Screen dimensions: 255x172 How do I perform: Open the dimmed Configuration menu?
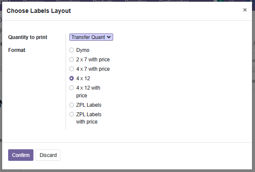coord(174,1)
